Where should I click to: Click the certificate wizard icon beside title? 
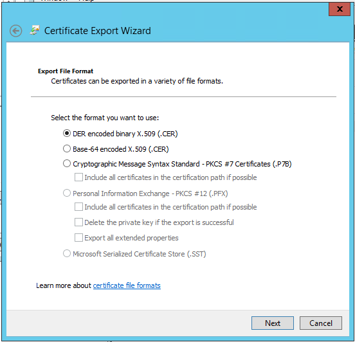(x=35, y=30)
